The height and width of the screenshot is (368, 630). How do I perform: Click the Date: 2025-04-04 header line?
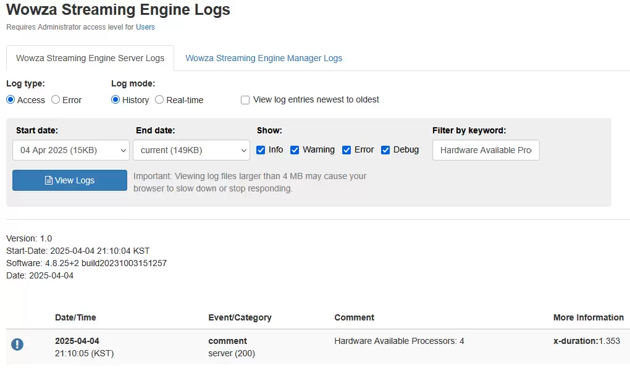click(40, 275)
